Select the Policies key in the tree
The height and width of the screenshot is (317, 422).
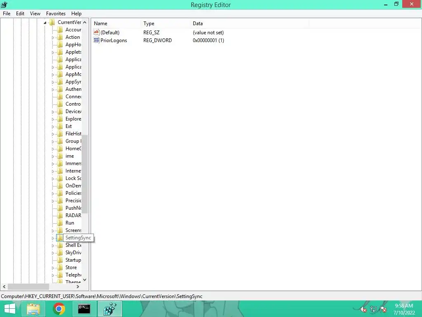click(73, 193)
